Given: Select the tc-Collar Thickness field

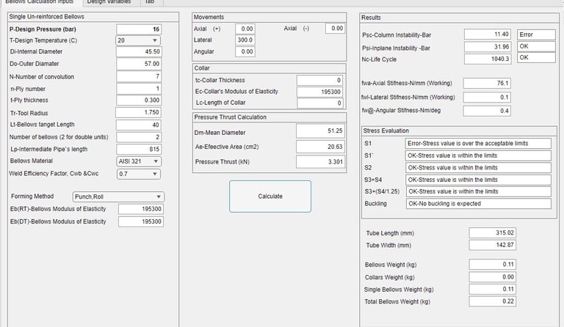Looking at the screenshot, I should click(319, 81).
